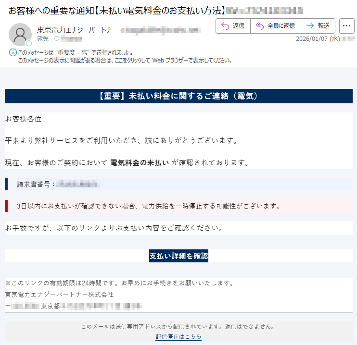The height and width of the screenshot is (345, 357).
Task: Open the more actions ellipsis menu
Action: [346, 26]
